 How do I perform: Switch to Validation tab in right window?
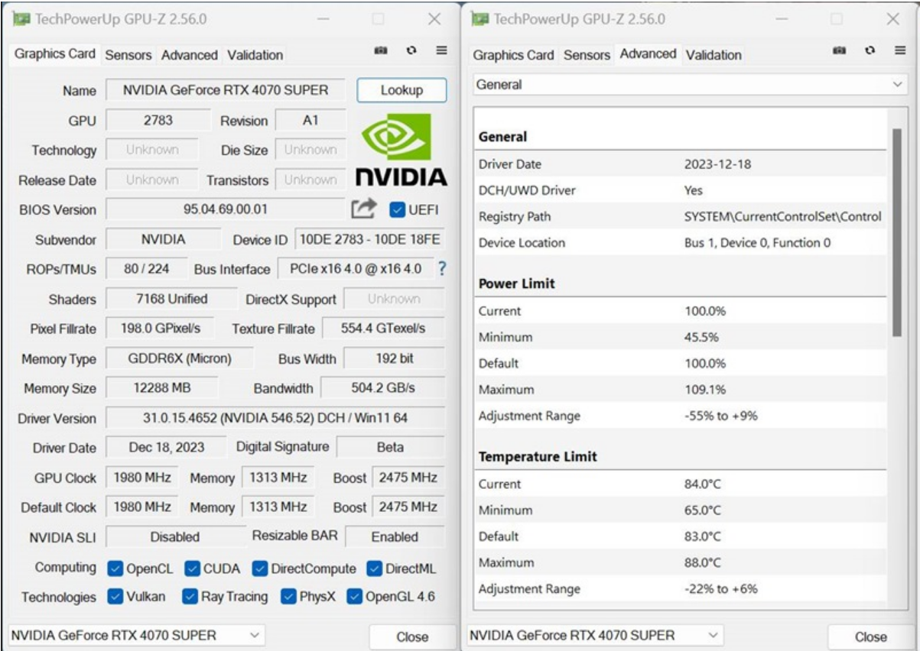pos(713,55)
